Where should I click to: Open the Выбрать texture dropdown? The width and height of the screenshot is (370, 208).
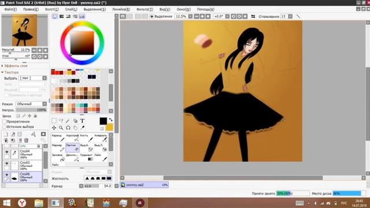click(x=45, y=78)
